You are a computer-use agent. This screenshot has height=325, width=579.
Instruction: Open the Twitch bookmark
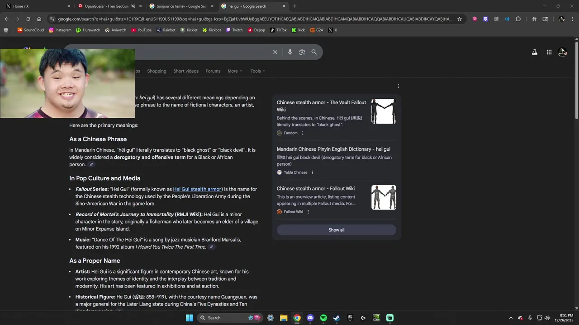coord(234,30)
